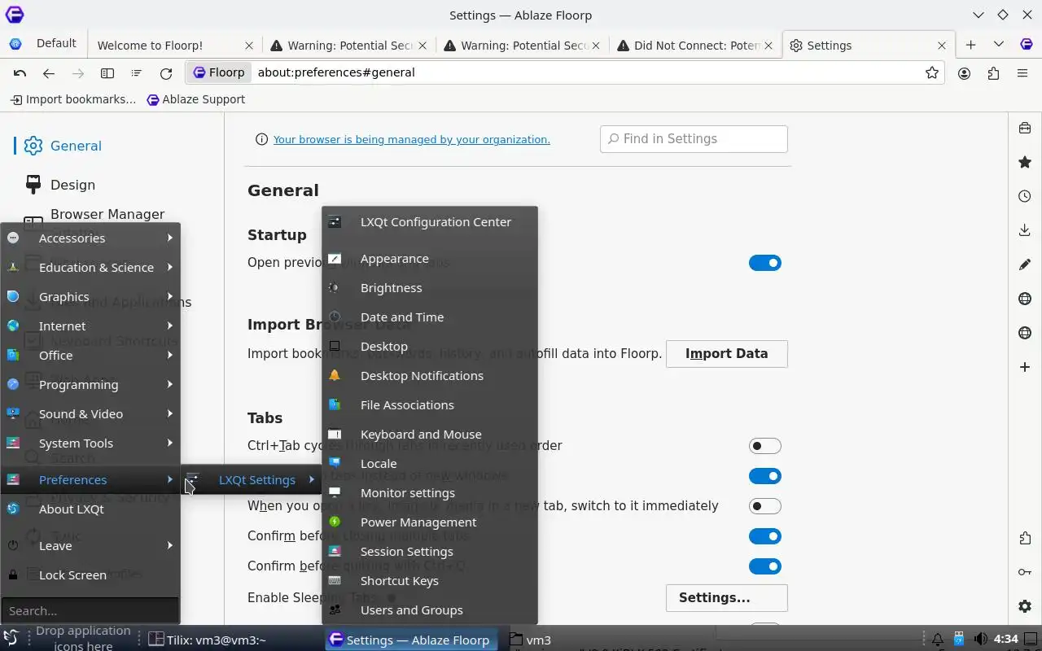Open the hamburger application menu

click(1022, 73)
